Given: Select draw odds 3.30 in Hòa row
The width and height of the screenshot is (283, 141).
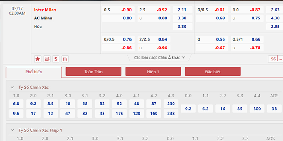Looking at the screenshot, I should click(x=183, y=27).
